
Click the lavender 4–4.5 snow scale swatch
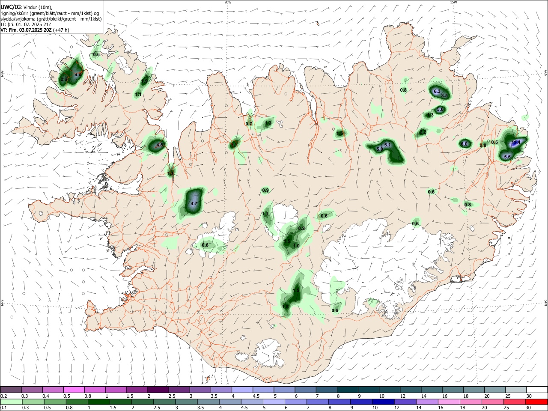click(x=242, y=390)
